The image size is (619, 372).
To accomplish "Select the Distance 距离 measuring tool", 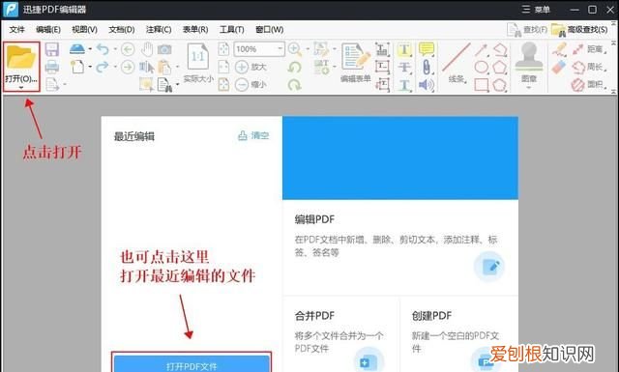I will tap(589, 49).
